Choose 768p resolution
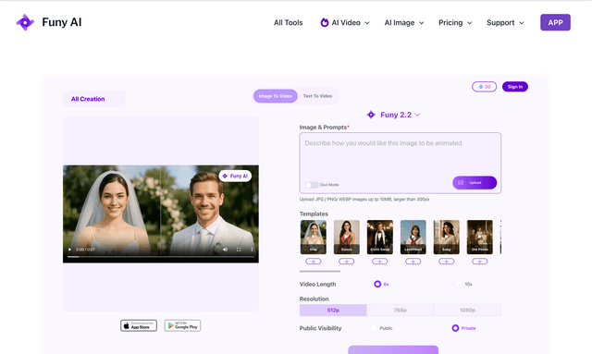Viewport: 592px width, 354px height. pos(401,311)
